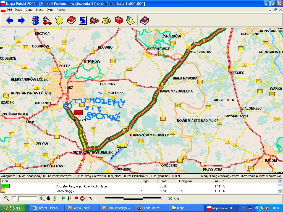The width and height of the screenshot is (283, 212).
Task: Open the Mapa menu
Action: (x=19, y=10)
